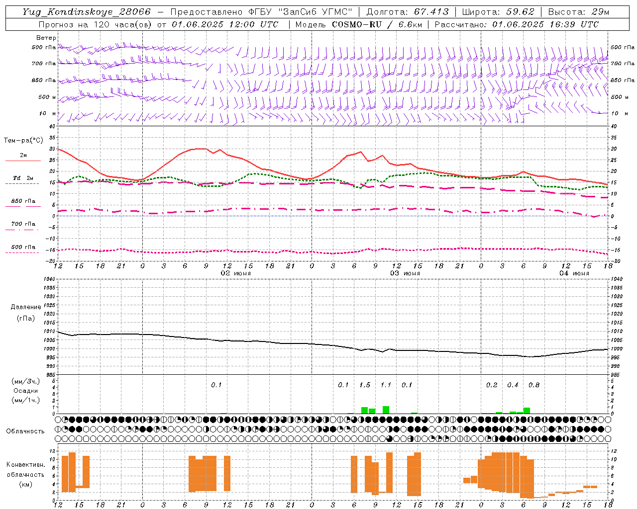This screenshot has height=509, width=637.
Task: Click the 850 гПа temperature legend entry
Action: click(23, 202)
